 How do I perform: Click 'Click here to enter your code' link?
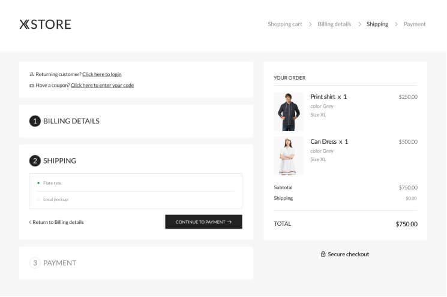coord(102,86)
